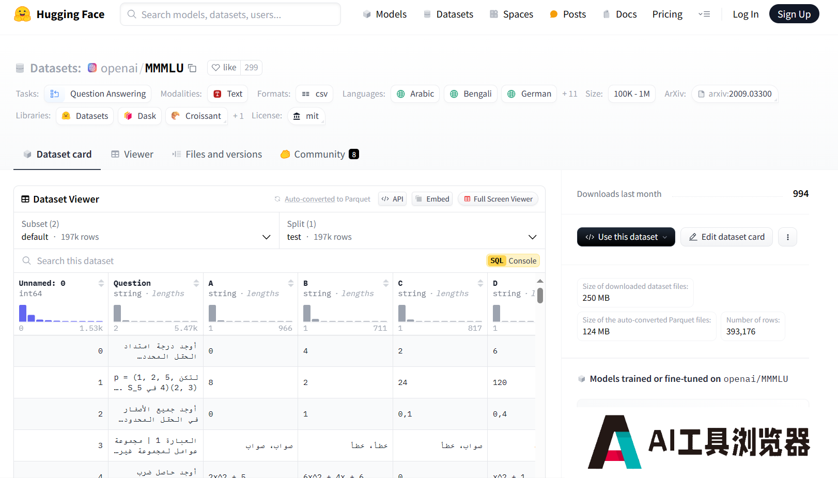838x478 pixels.
Task: Switch to the Viewer tab
Action: pyautogui.click(x=132, y=155)
